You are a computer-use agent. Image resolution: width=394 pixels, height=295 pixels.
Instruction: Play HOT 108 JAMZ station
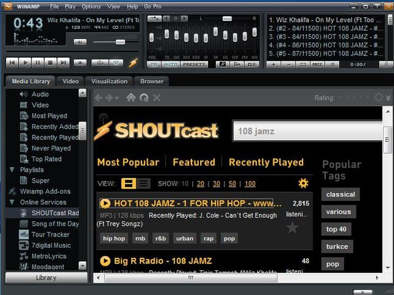[105, 203]
